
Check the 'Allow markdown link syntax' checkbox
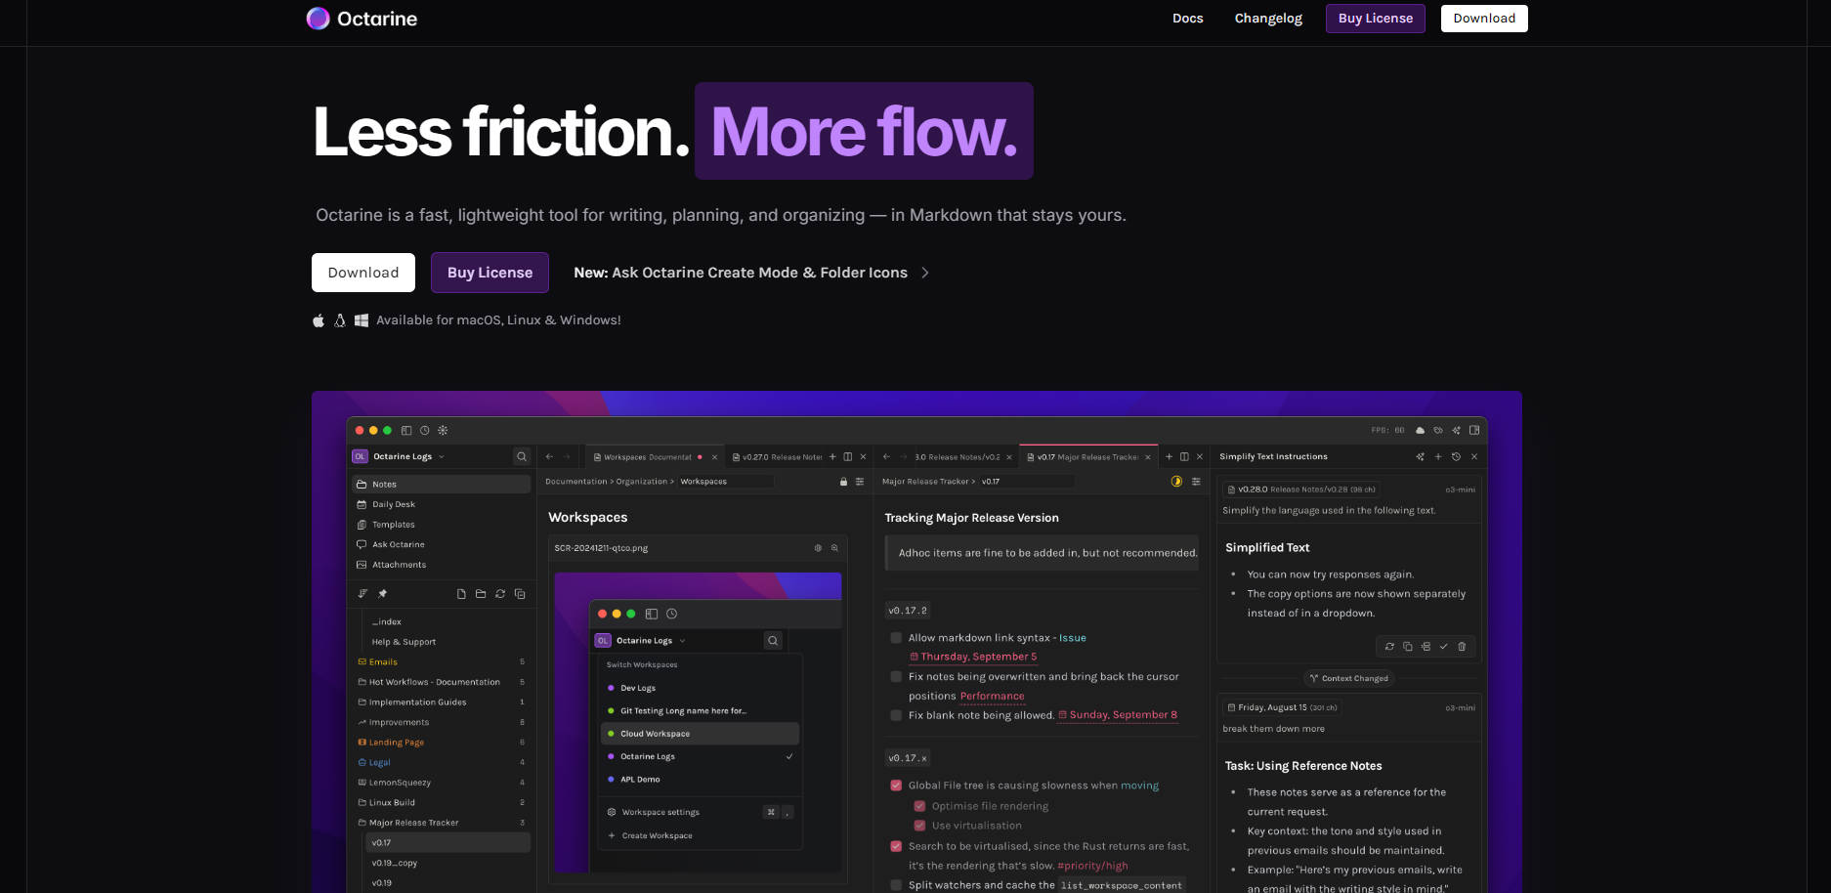(x=896, y=638)
